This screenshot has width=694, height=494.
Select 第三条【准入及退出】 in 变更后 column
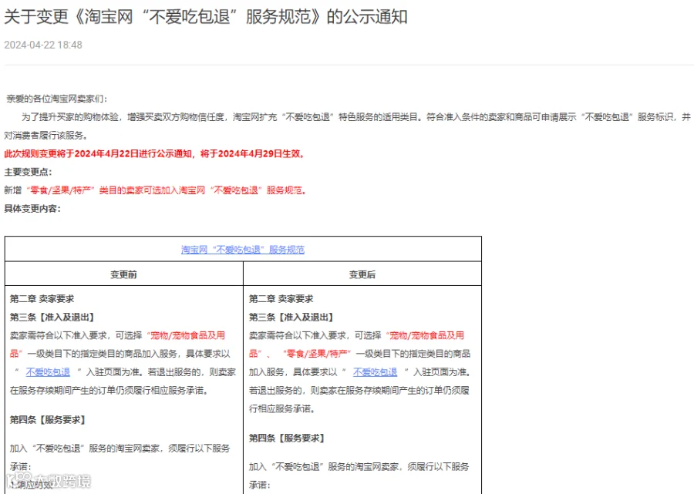pyautogui.click(x=291, y=317)
